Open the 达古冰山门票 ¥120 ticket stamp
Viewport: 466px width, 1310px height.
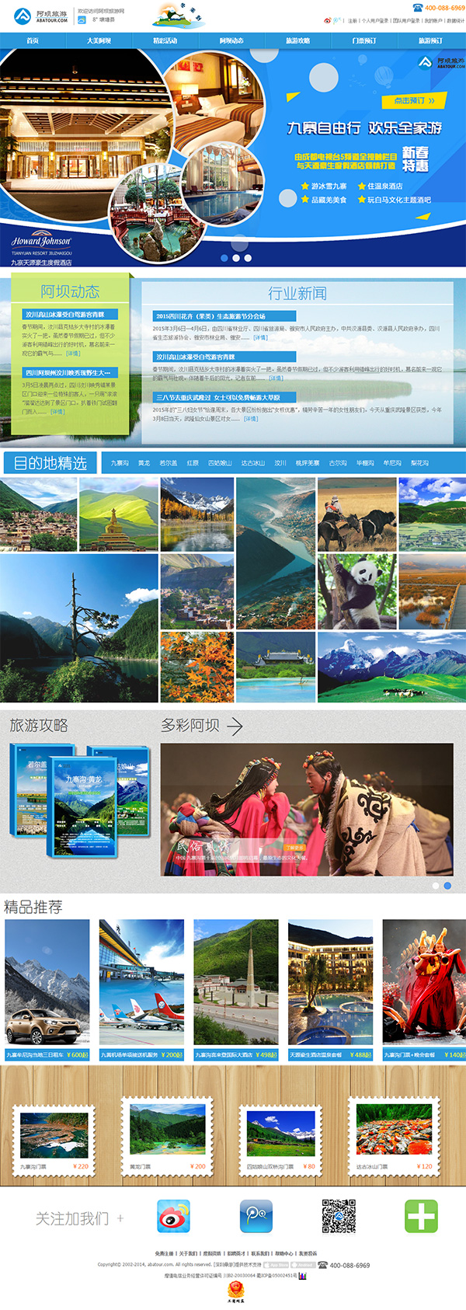395,1134
